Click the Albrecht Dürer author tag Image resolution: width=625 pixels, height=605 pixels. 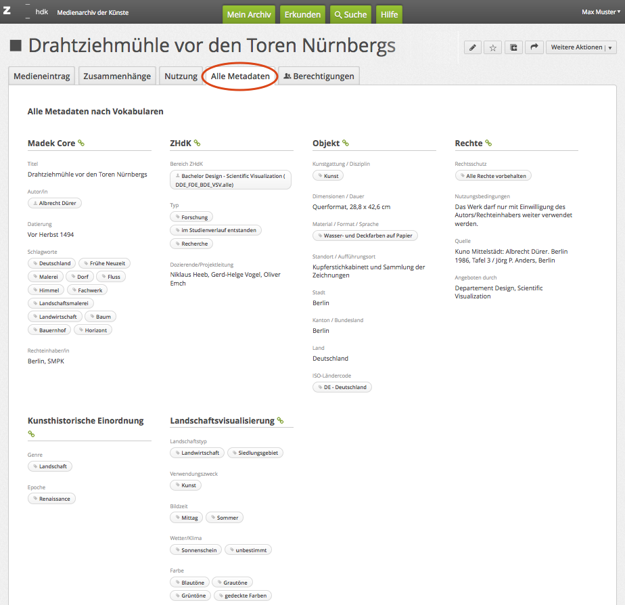(x=55, y=203)
